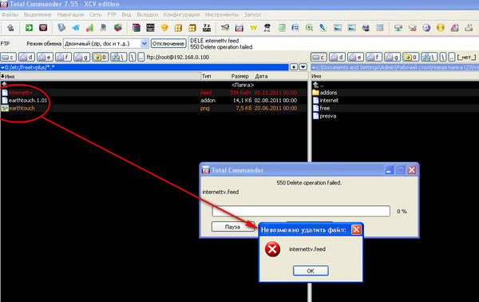This screenshot has width=479, height=302.
Task: Click the purple scanner toolbar icon
Action: point(454,28)
